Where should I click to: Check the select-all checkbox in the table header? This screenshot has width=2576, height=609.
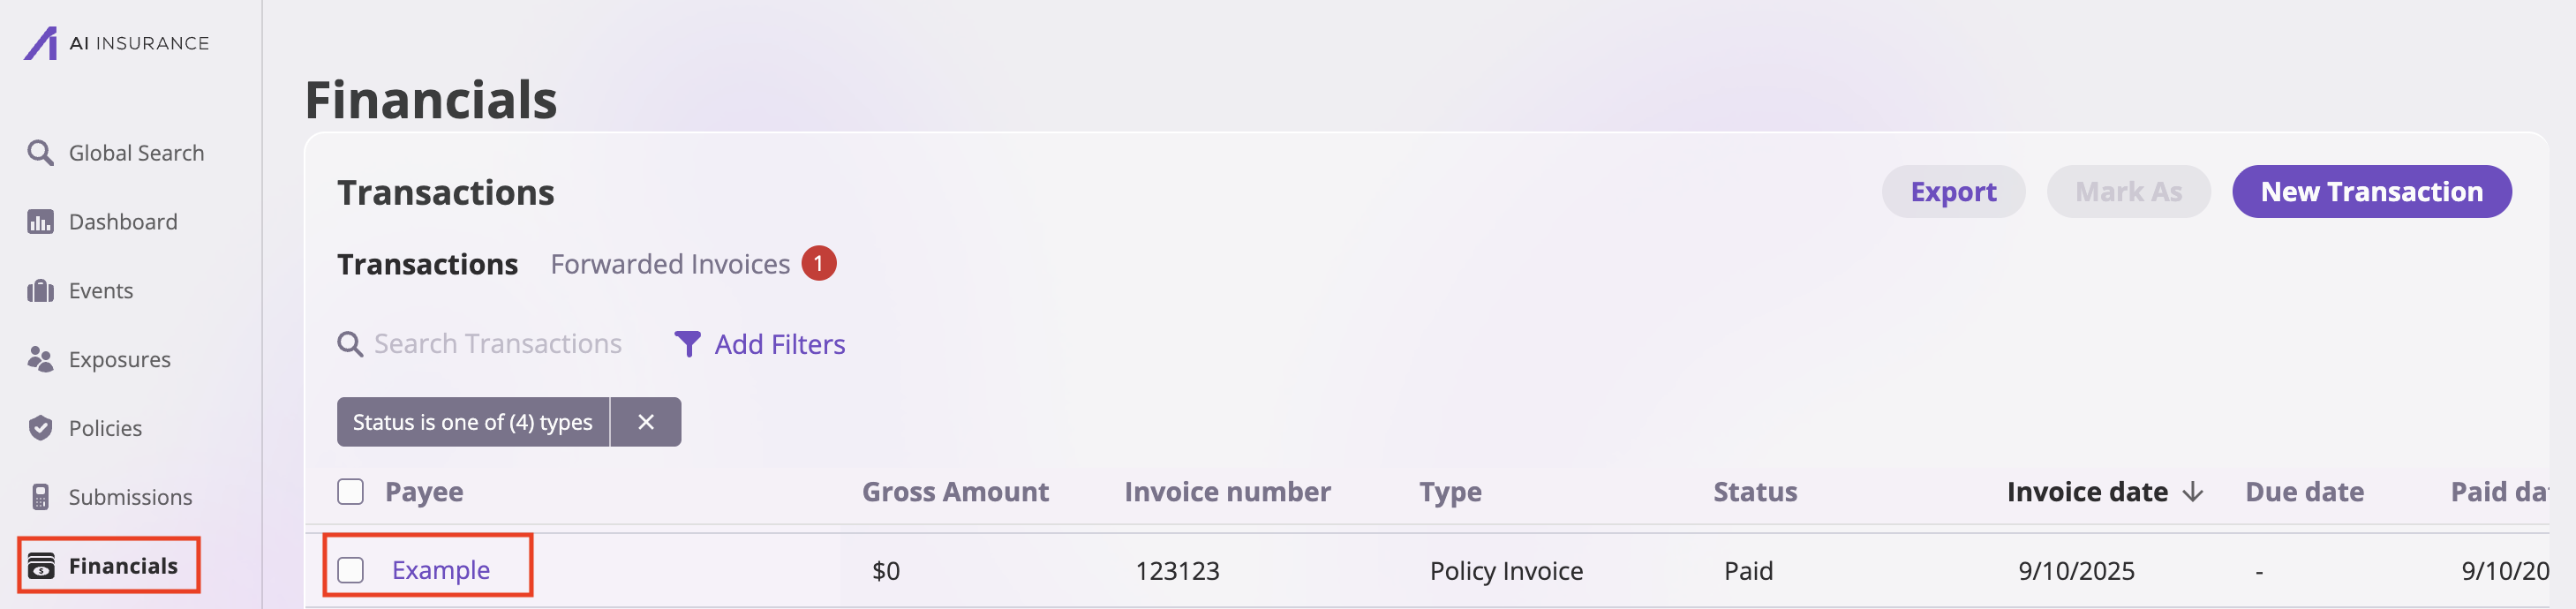pyautogui.click(x=352, y=491)
